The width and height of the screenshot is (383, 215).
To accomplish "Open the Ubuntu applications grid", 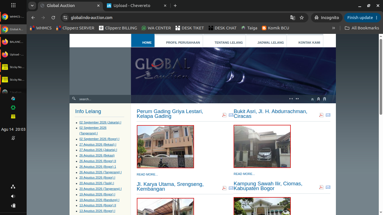I will (13, 5).
